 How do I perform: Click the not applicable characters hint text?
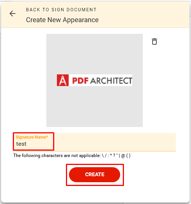pos(72,156)
